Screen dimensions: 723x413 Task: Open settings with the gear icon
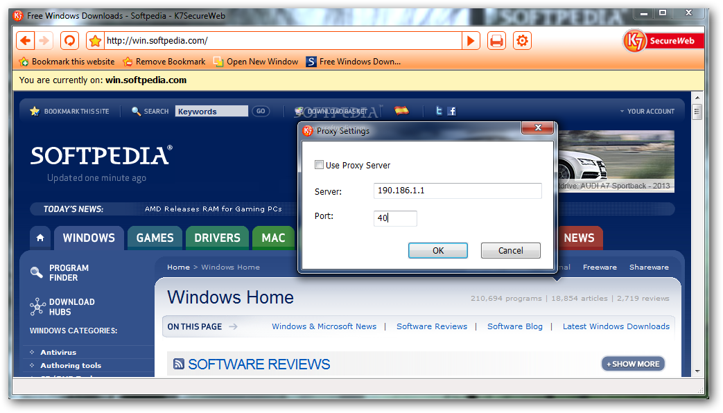[x=523, y=41]
